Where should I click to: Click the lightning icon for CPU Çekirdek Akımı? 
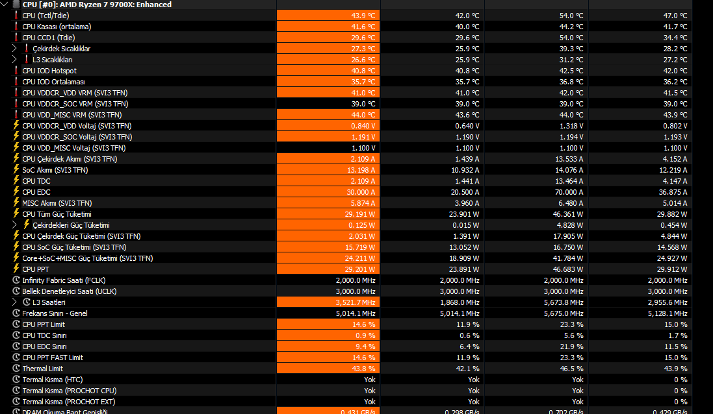[16, 158]
